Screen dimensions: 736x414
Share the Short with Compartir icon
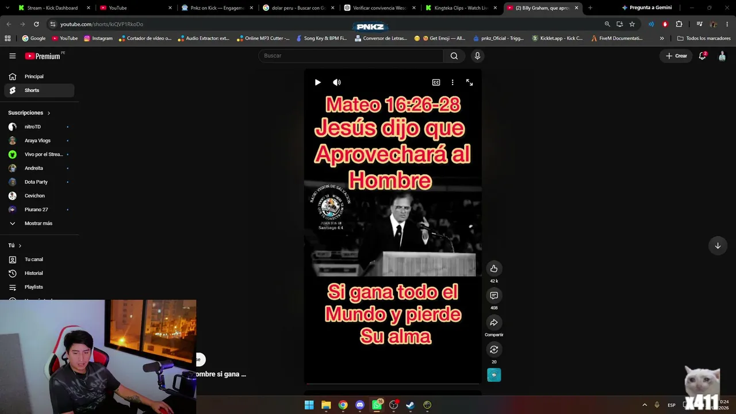click(x=494, y=323)
